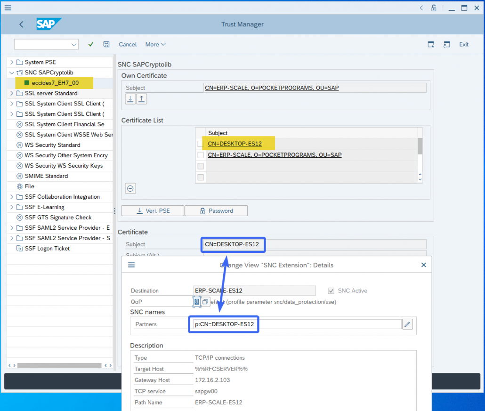Image resolution: width=485 pixels, height=411 pixels.
Task: Check the CN=DESKTOP-ES12 certificate checkbox
Action: (x=201, y=143)
